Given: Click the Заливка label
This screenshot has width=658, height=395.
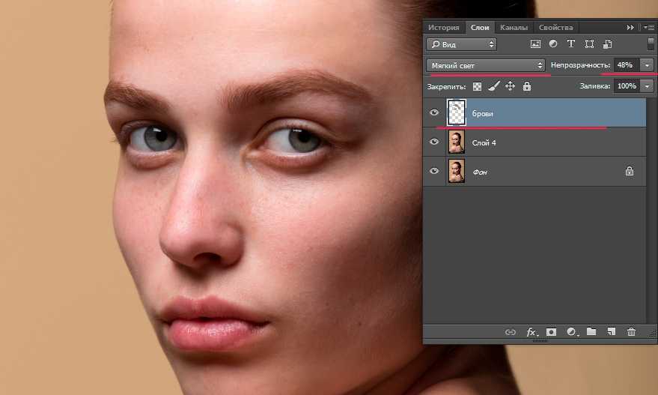Looking at the screenshot, I should pyautogui.click(x=595, y=86).
